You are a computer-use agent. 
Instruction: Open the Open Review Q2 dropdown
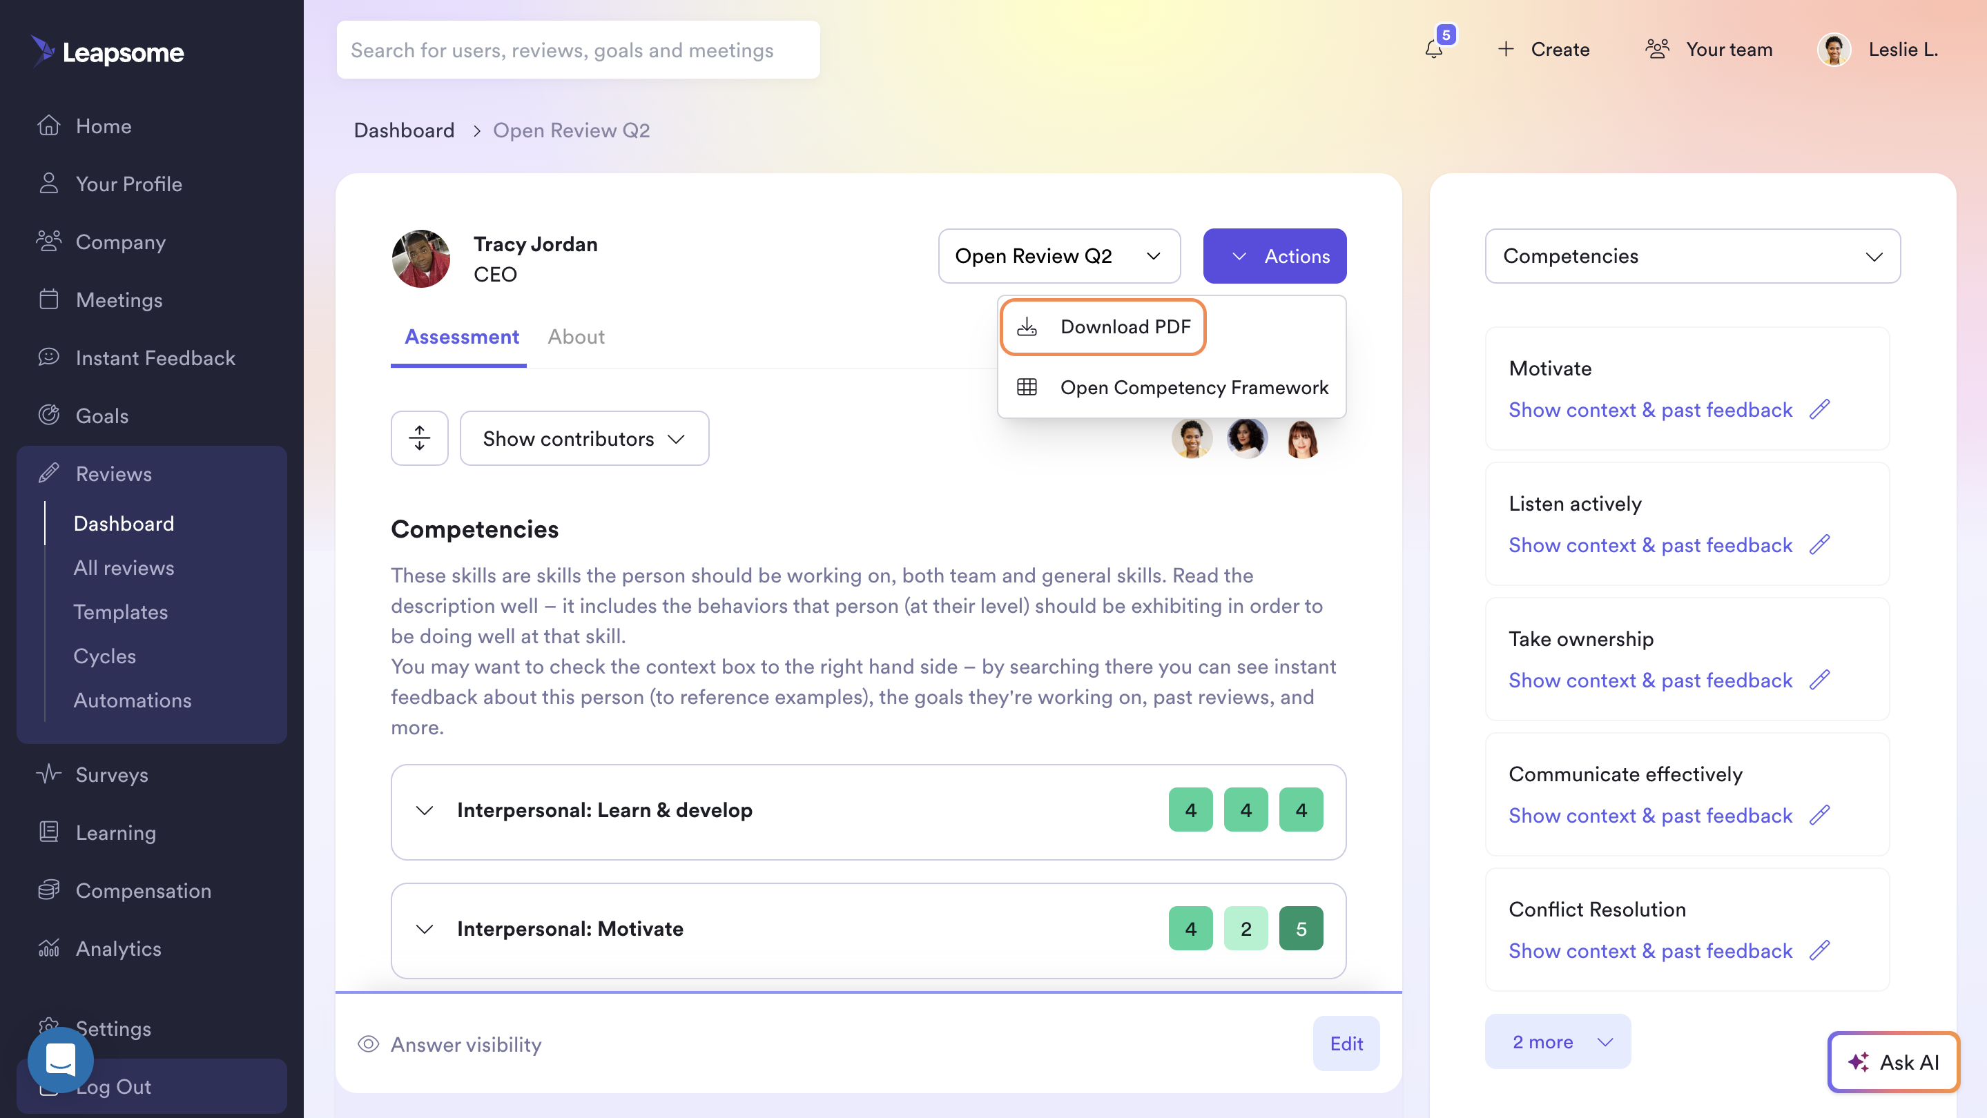[x=1059, y=255]
